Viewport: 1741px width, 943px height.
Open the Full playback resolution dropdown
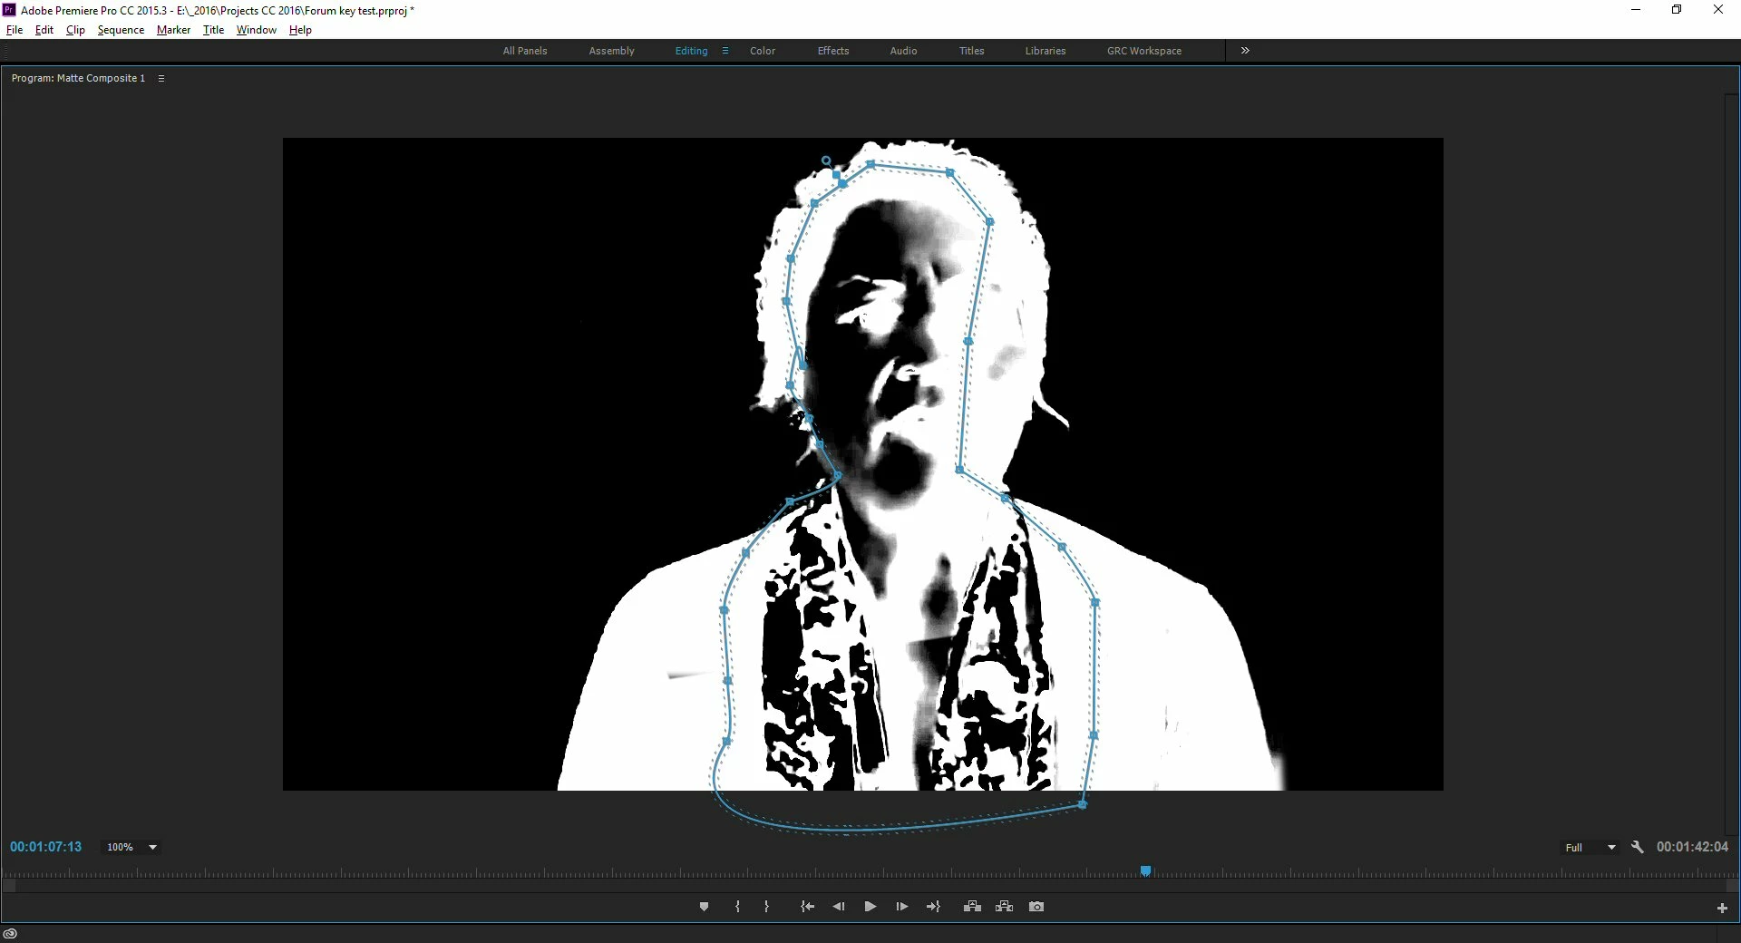click(1590, 847)
